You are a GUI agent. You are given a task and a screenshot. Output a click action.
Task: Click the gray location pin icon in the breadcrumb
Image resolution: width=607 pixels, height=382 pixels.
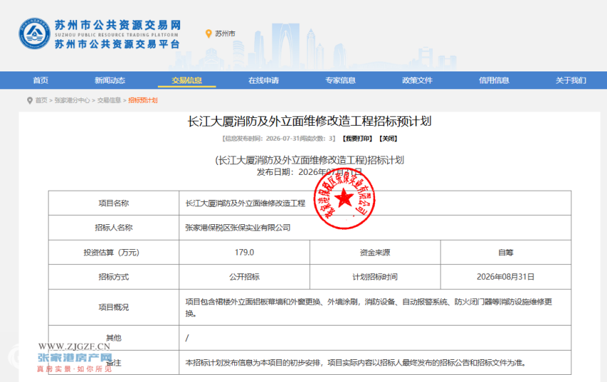30,101
